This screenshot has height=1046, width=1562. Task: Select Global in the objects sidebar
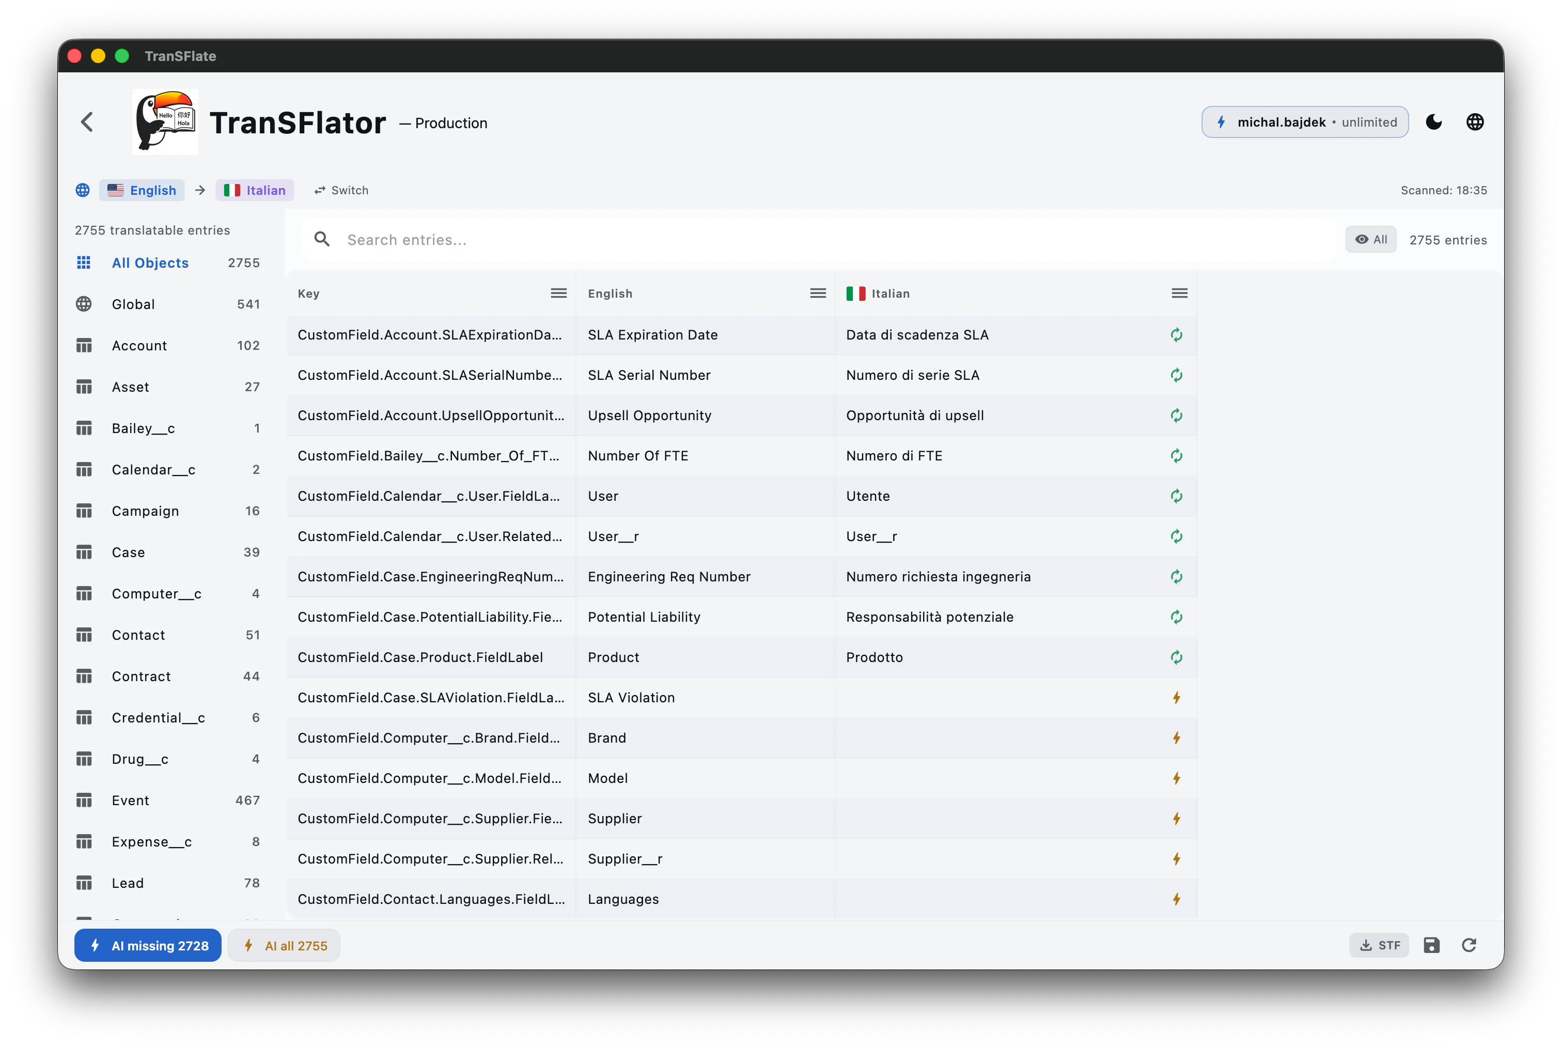click(133, 304)
